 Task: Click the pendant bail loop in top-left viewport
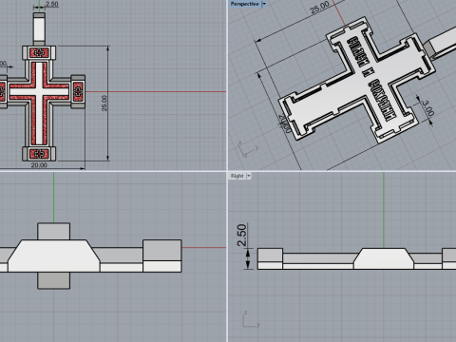pyautogui.click(x=39, y=29)
